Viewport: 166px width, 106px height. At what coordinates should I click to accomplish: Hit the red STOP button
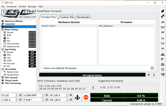pyautogui.click(x=86, y=97)
